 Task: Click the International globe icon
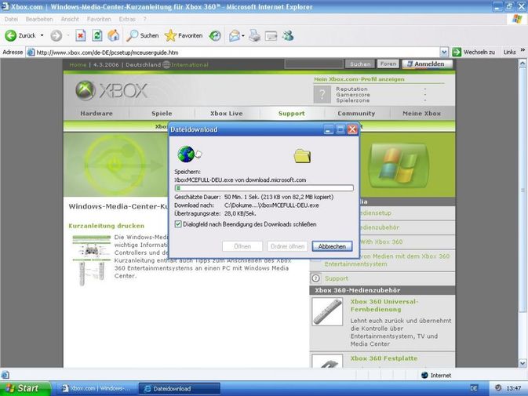coord(166,64)
